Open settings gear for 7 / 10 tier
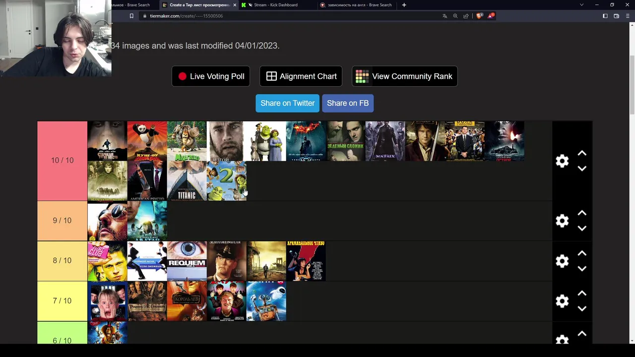The image size is (635, 357). point(562,301)
